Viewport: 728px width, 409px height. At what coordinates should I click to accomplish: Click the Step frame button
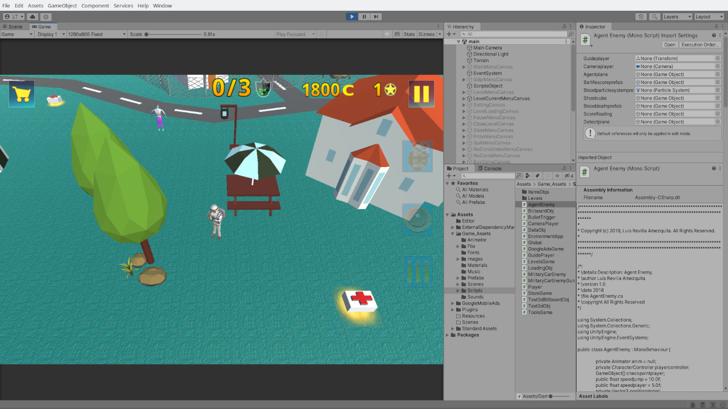(x=377, y=16)
